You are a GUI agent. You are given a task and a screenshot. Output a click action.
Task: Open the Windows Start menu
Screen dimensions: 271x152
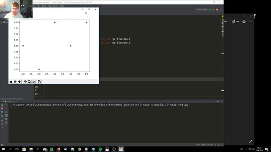pos(3,149)
